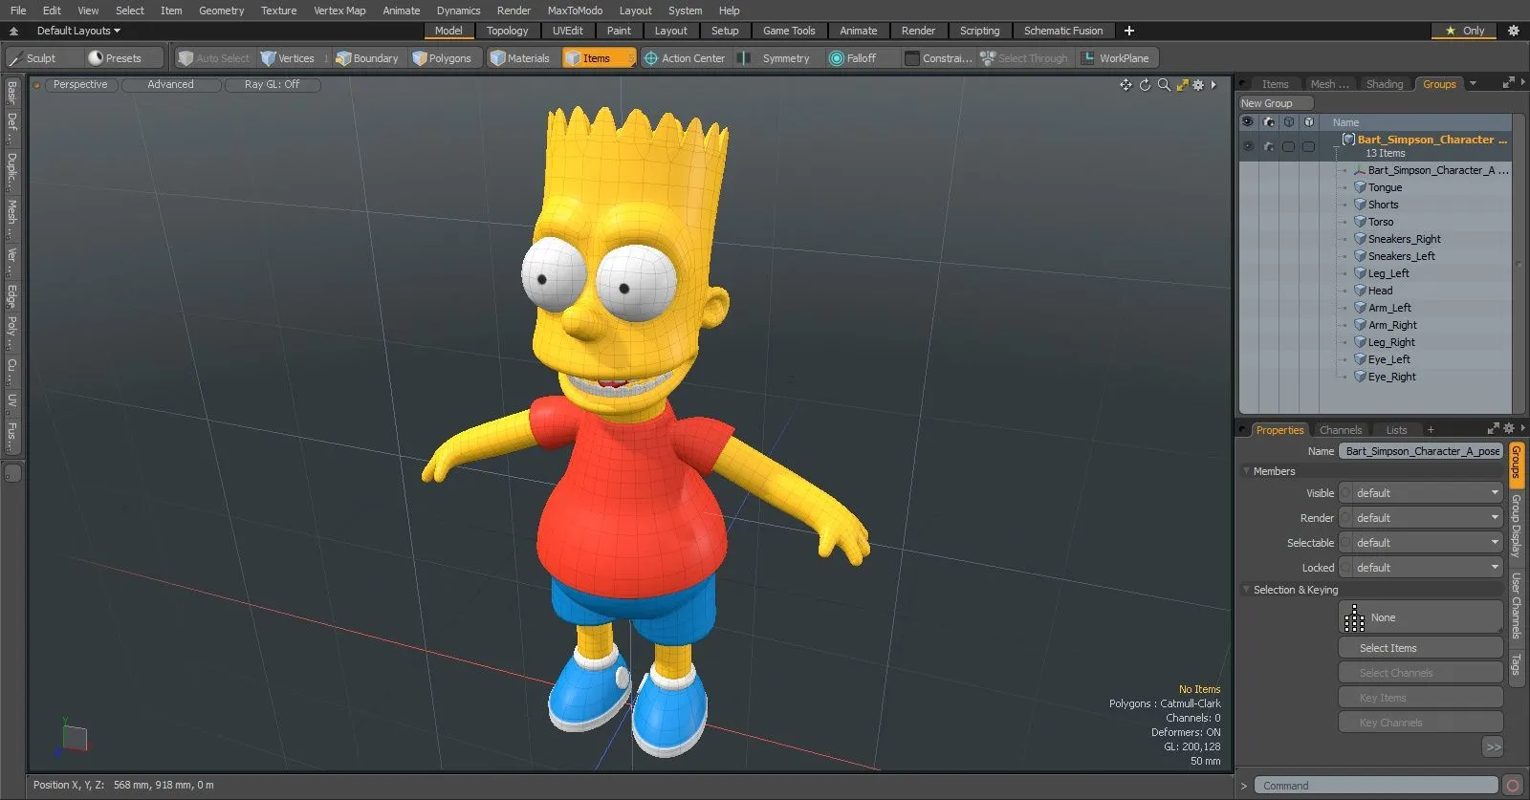Toggle the Only star button
Image resolution: width=1530 pixels, height=800 pixels.
pyautogui.click(x=1464, y=31)
